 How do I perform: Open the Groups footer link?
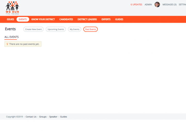click(43, 117)
